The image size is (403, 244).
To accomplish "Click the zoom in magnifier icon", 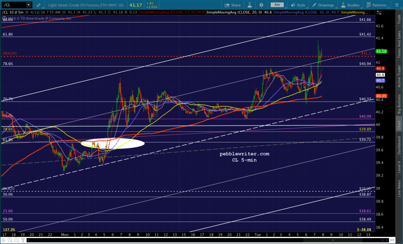I will [x=10, y=240].
